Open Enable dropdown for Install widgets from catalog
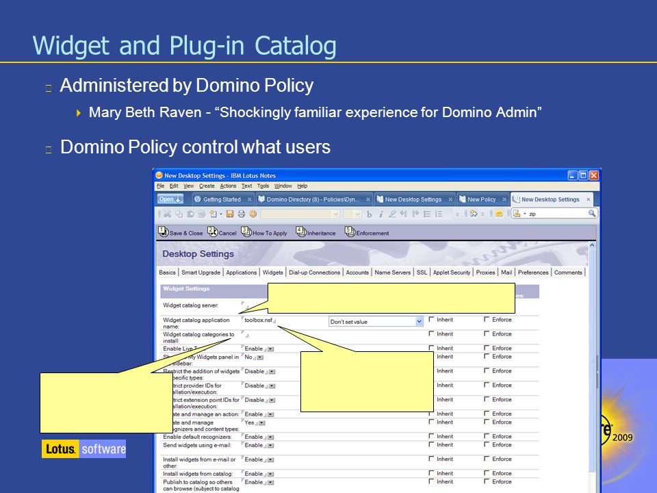Image resolution: width=657 pixels, height=493 pixels. coord(271,474)
